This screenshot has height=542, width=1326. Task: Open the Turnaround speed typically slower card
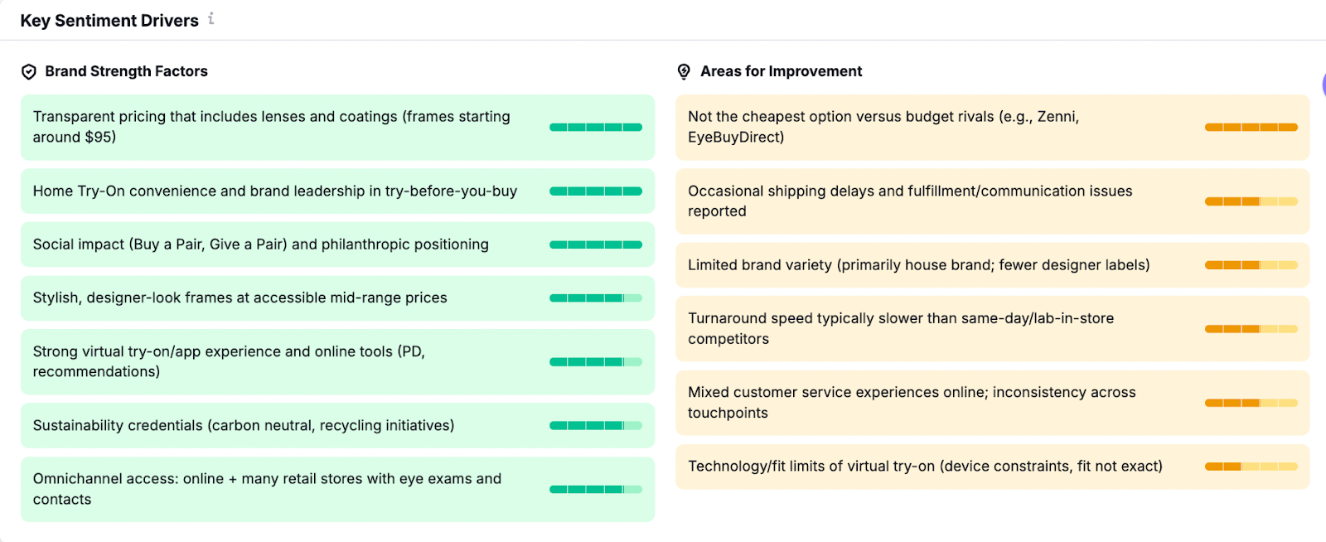pyautogui.click(x=901, y=329)
